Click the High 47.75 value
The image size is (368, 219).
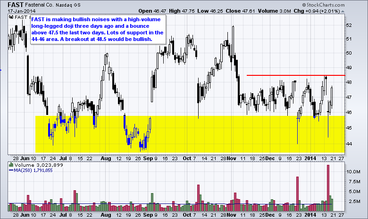[182, 11]
